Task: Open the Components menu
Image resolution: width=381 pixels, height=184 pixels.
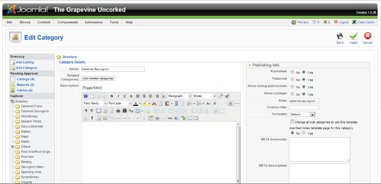Action: point(68,22)
